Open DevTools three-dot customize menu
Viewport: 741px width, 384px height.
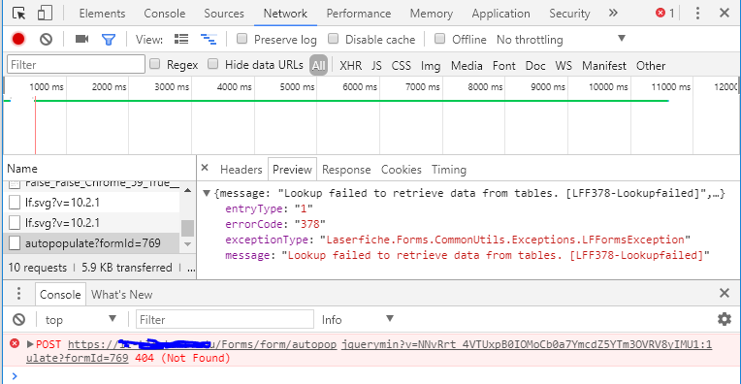click(x=697, y=14)
